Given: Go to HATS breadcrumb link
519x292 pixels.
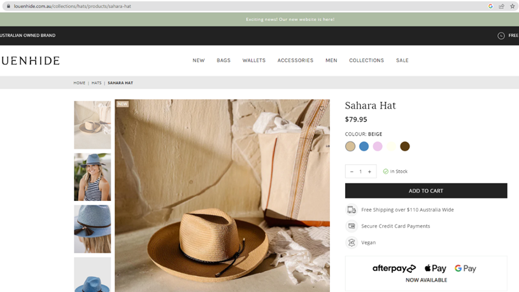Looking at the screenshot, I should click(x=96, y=83).
